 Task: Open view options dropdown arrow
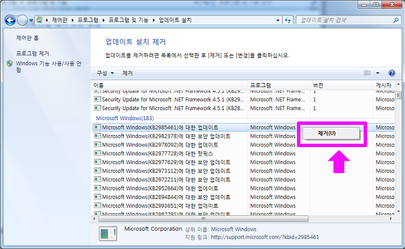coord(377,73)
